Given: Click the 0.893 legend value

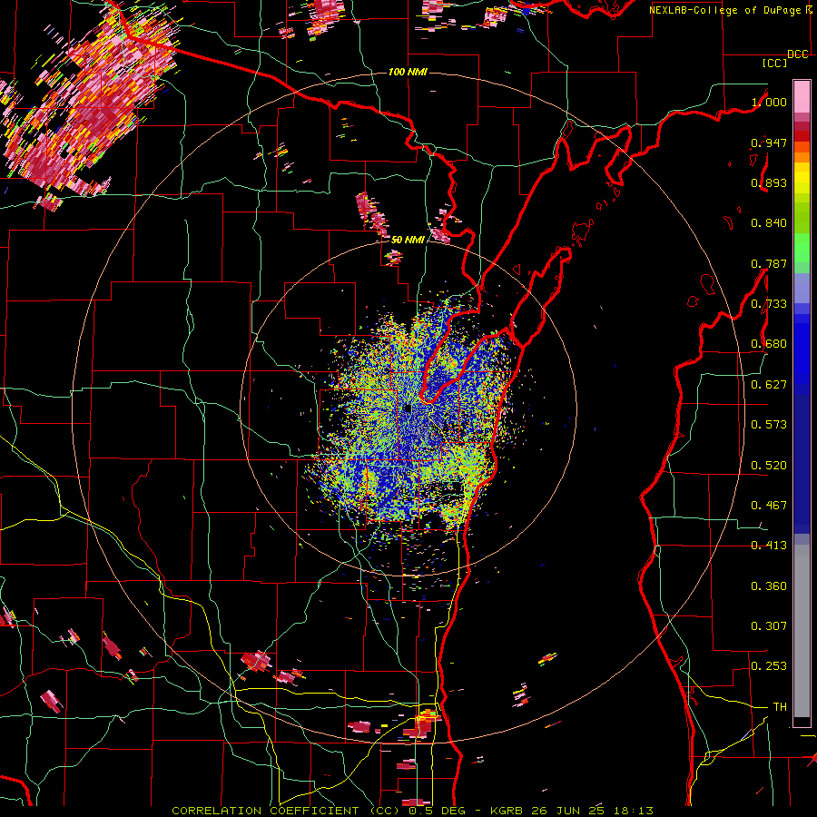Looking at the screenshot, I should click(x=769, y=182).
